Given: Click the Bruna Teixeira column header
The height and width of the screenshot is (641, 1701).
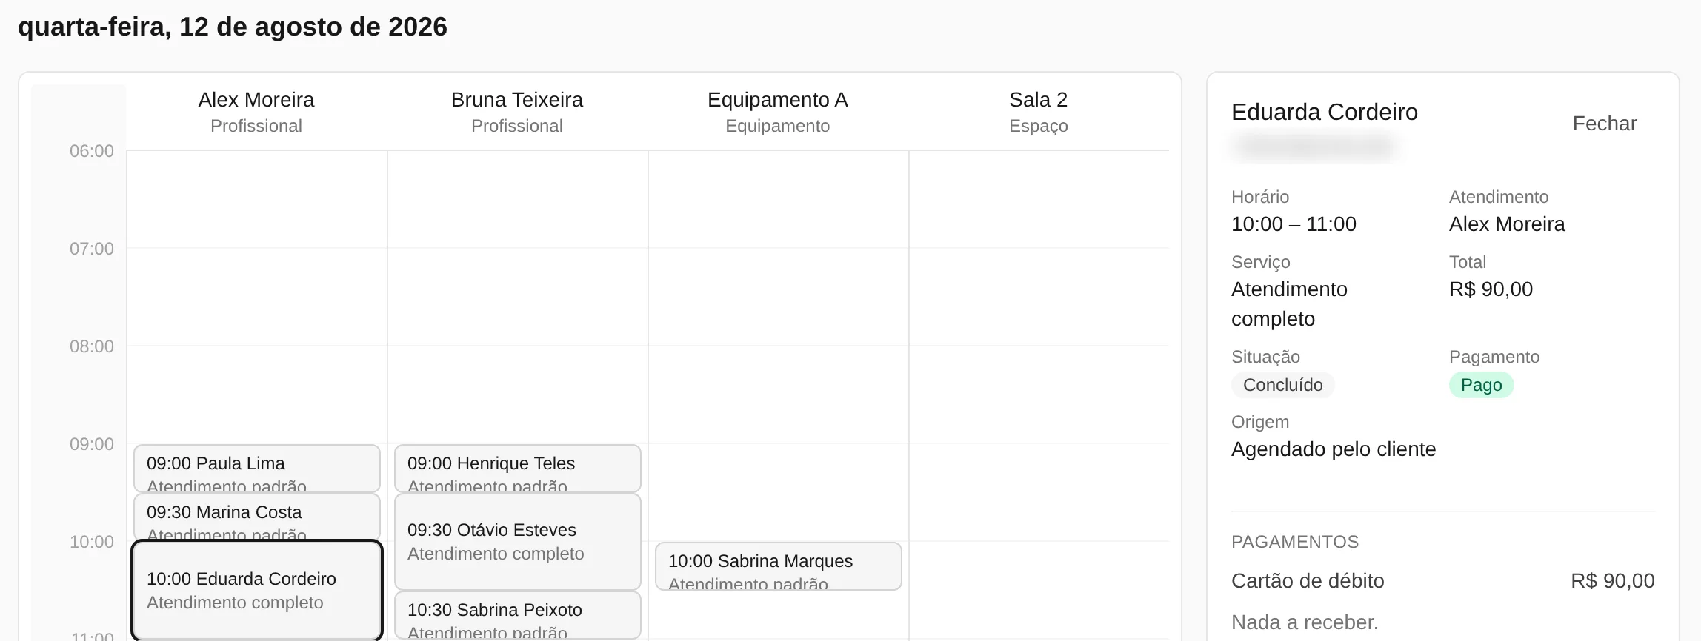Looking at the screenshot, I should [517, 112].
